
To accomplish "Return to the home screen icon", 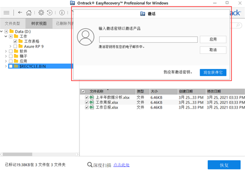I will [x=29, y=13].
